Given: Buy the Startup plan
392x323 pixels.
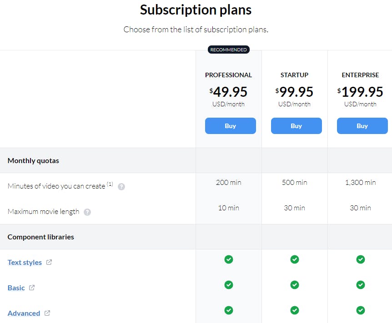Looking at the screenshot, I should (297, 126).
